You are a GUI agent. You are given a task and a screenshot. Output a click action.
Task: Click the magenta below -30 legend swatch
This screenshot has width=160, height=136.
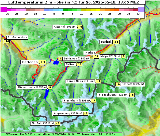point(4,9)
